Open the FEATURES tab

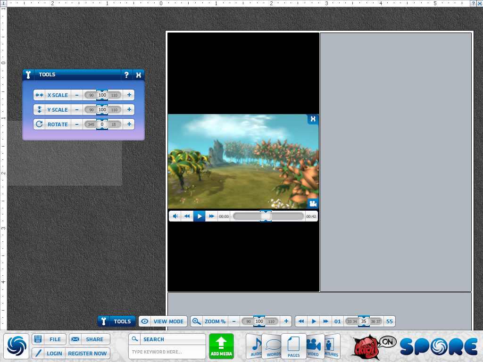click(332, 346)
